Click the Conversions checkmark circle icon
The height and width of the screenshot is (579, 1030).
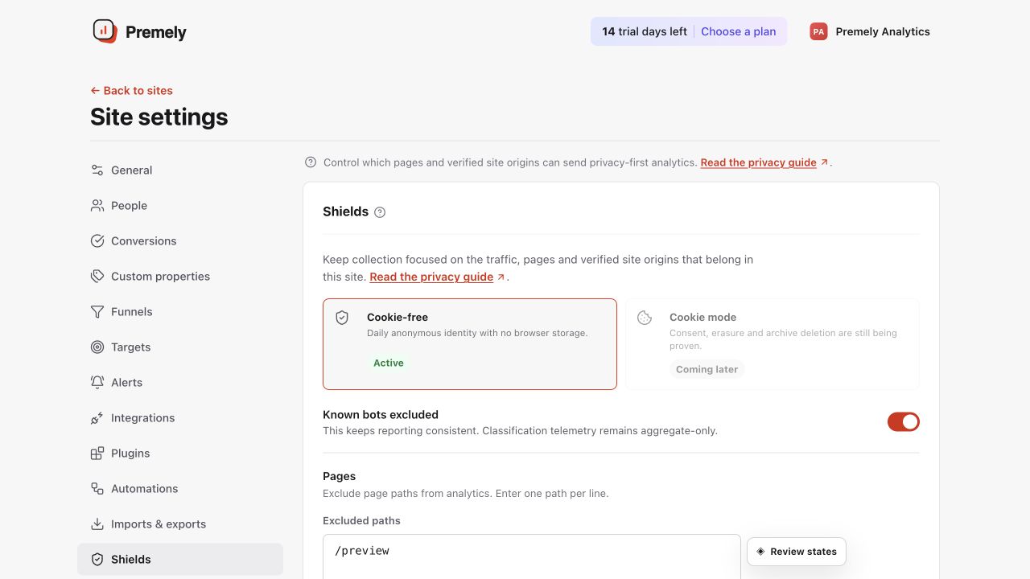tap(97, 241)
